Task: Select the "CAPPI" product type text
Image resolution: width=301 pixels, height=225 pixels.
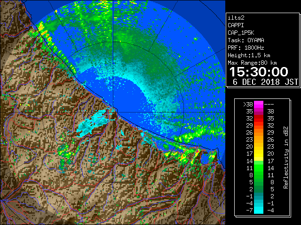Action: pos(236,25)
